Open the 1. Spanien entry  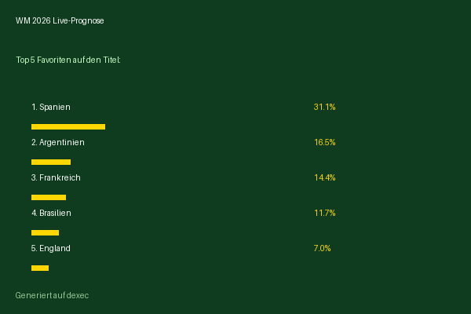51,108
